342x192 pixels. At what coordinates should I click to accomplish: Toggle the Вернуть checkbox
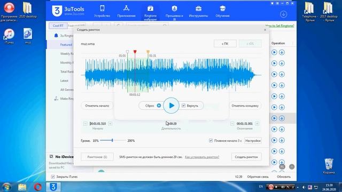tap(183, 106)
